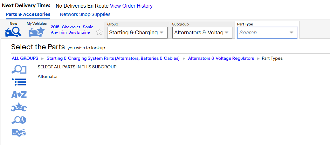This screenshot has height=145, width=330.
Task: Select the part lookup magnifier icon
Action: (x=19, y=70)
